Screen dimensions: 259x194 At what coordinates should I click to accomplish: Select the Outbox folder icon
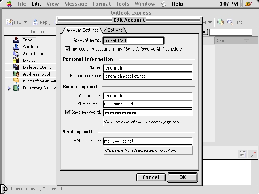point(16,47)
